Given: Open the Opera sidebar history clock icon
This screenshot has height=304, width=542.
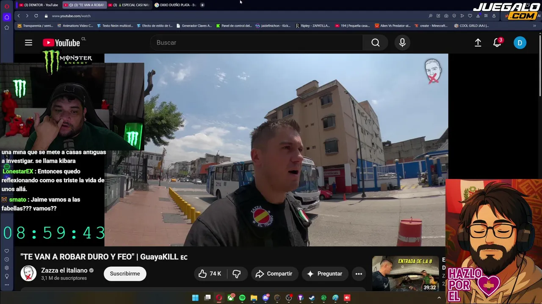Looking at the screenshot, I should click(7, 259).
